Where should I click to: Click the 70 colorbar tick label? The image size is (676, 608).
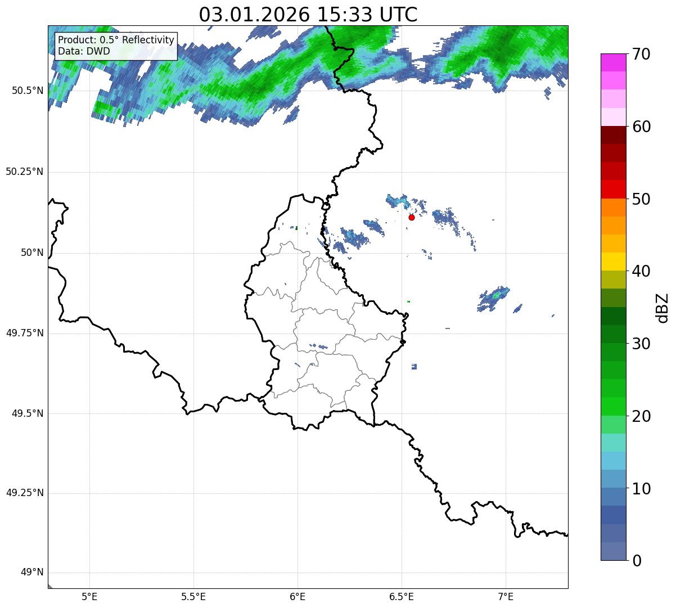click(x=641, y=54)
